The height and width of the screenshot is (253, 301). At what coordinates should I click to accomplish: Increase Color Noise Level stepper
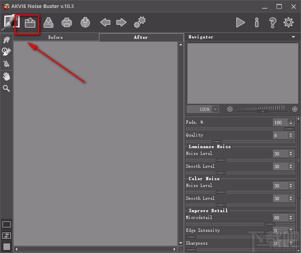(291, 184)
